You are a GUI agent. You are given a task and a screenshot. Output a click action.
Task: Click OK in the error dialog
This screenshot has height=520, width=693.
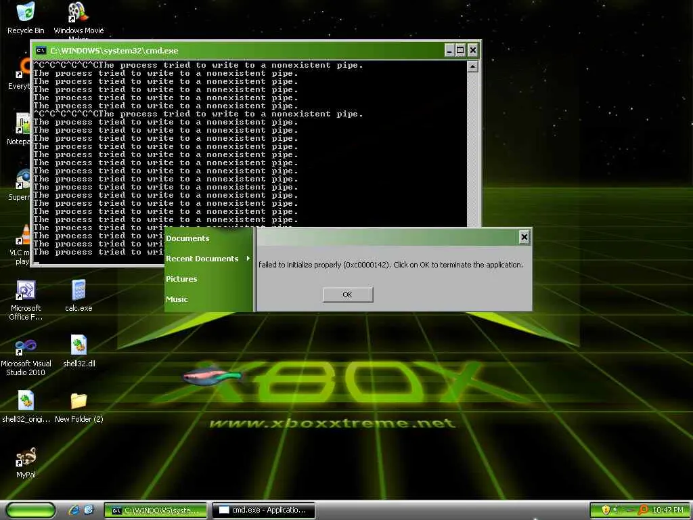coord(348,295)
